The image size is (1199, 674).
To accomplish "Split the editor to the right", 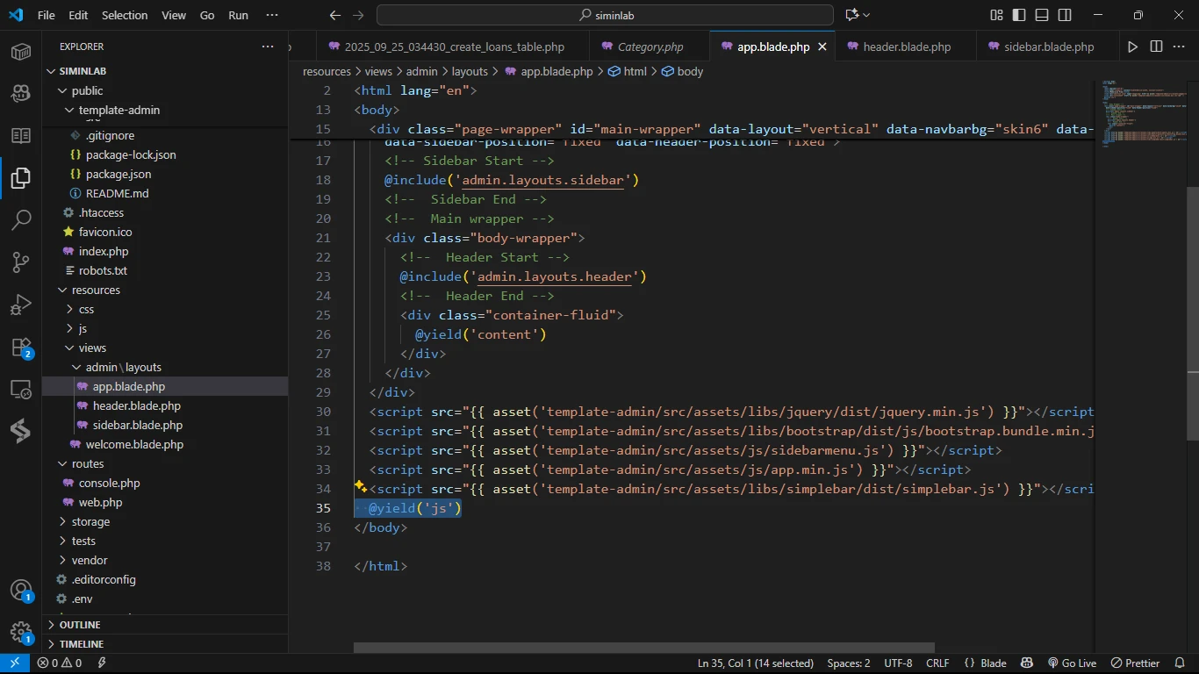I will (x=1156, y=47).
